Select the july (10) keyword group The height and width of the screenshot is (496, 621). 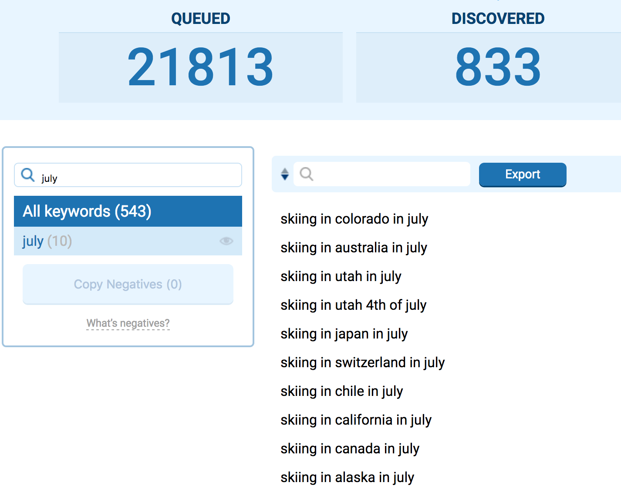coord(47,241)
